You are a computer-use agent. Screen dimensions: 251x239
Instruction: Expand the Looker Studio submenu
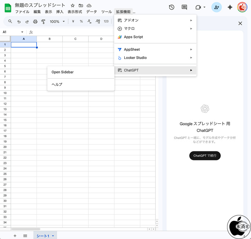(155, 58)
